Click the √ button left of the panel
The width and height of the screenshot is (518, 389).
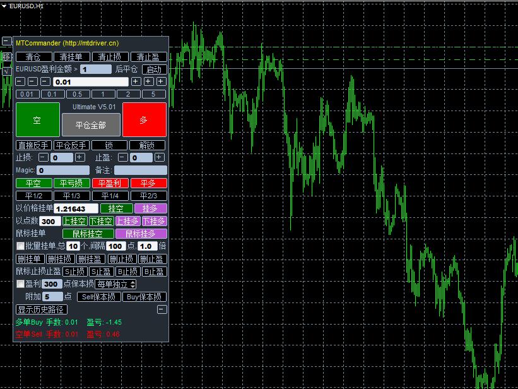coord(6,71)
